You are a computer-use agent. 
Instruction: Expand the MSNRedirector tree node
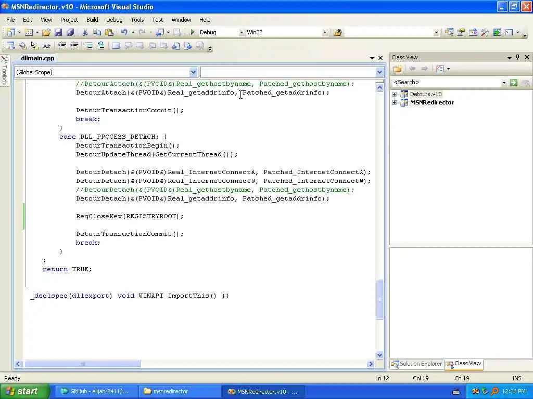tap(395, 102)
